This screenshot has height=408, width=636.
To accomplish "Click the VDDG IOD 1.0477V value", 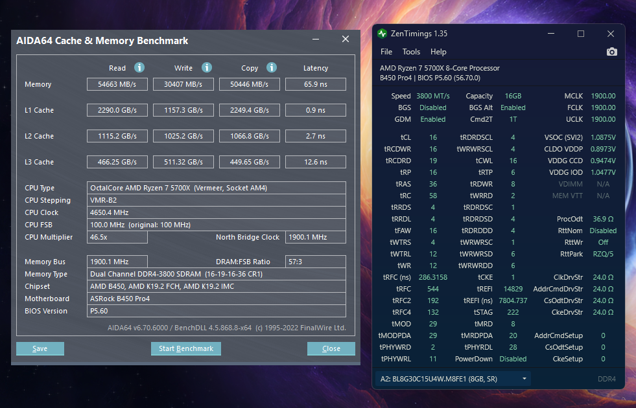I will 603,173.
